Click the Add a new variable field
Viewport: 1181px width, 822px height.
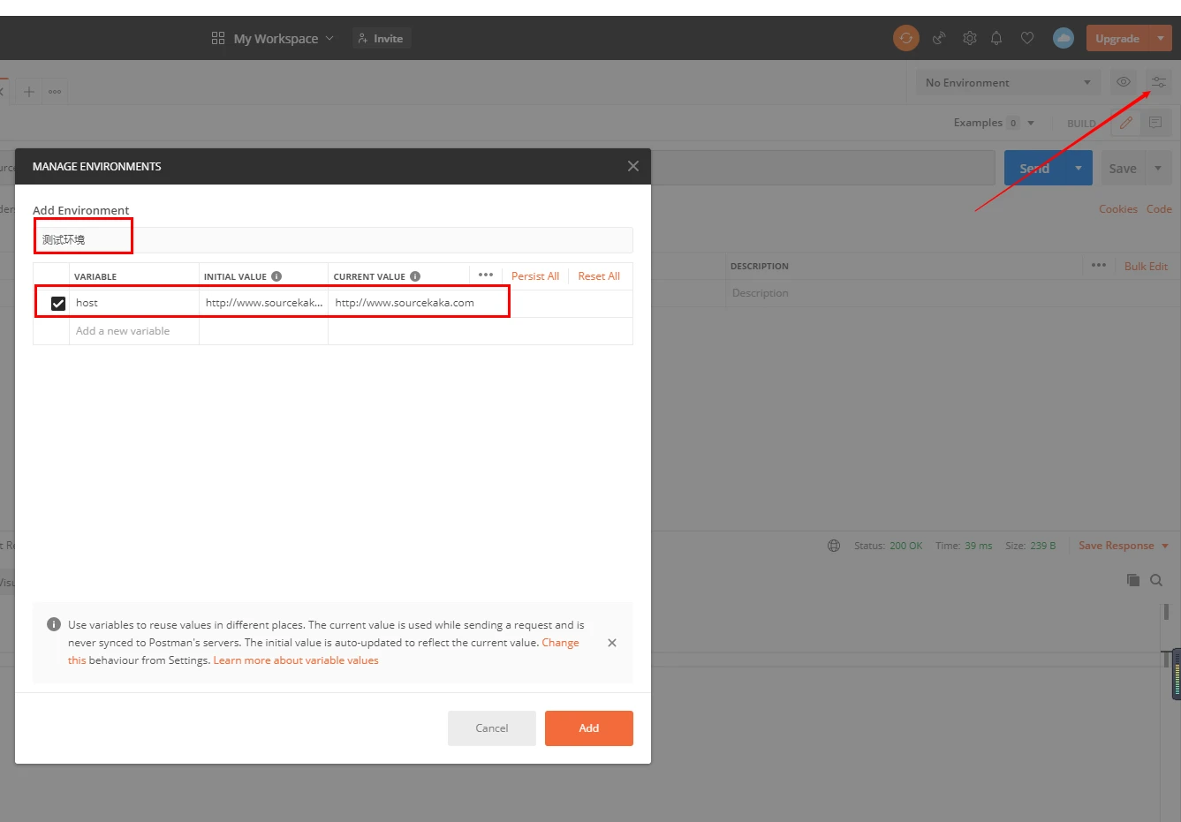pos(133,331)
